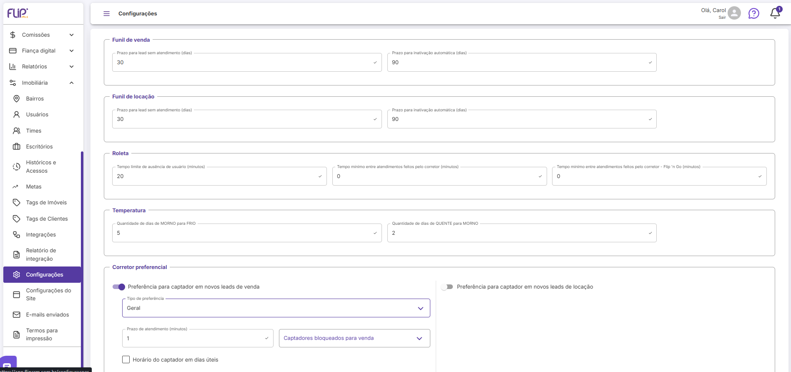
Task: Click the Relatório de integração document icon
Action: [x=17, y=255]
